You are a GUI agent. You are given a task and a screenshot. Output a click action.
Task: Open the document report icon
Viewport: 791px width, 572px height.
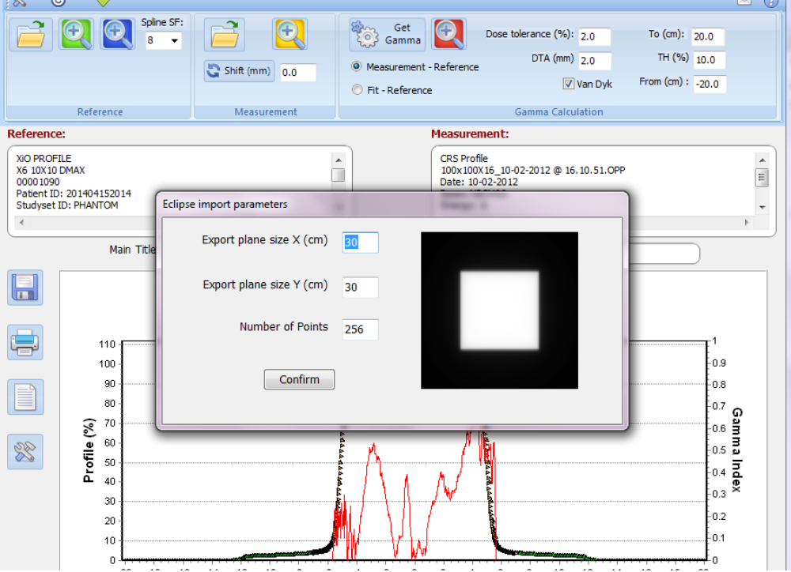pos(25,397)
